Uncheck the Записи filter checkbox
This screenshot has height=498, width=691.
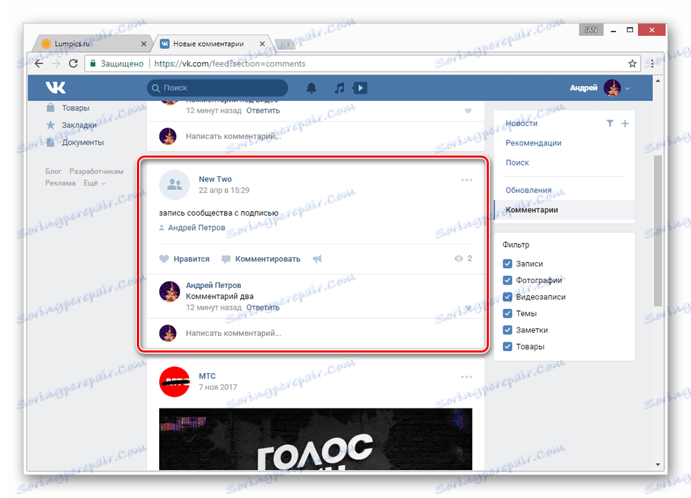click(x=508, y=264)
